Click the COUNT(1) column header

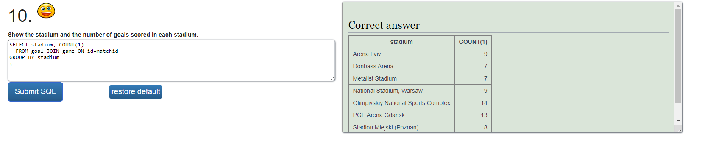[473, 42]
